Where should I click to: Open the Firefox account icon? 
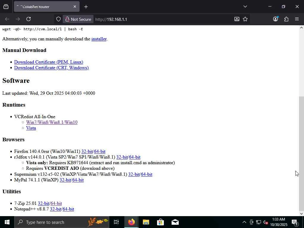[275, 19]
